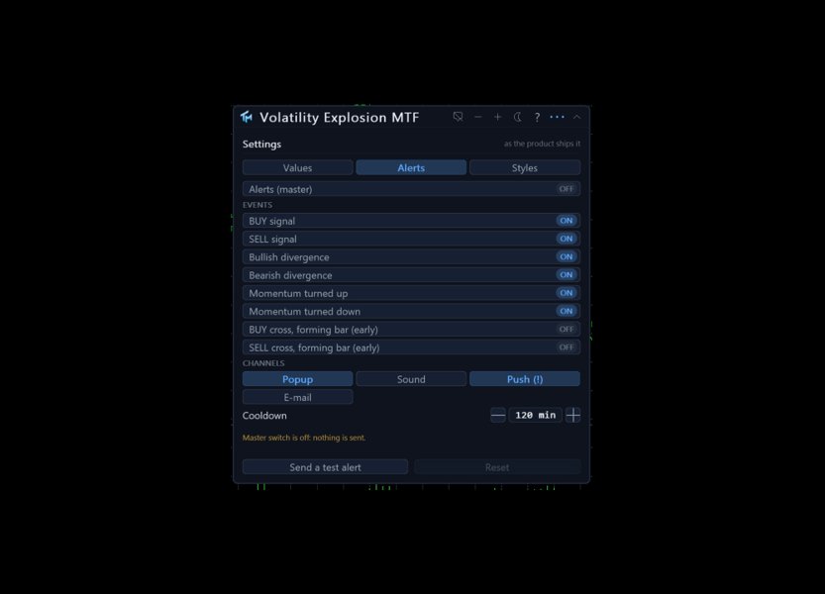
Task: Decrease the Cooldown with the minus button
Action: pyautogui.click(x=498, y=415)
